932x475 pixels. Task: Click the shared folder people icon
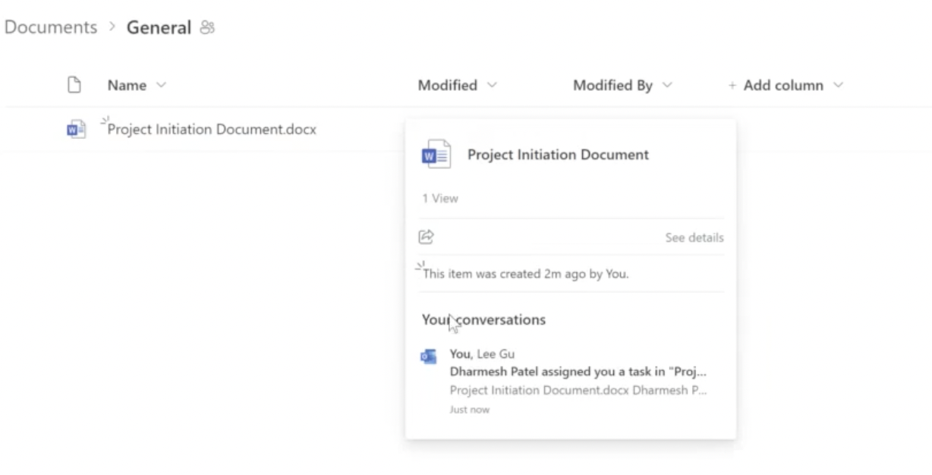tap(207, 28)
